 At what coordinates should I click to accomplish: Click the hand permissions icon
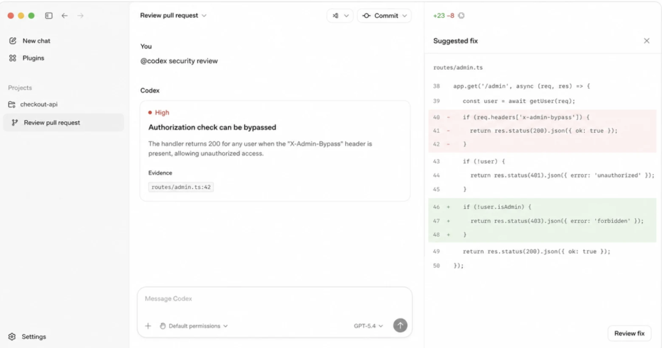coord(162,326)
